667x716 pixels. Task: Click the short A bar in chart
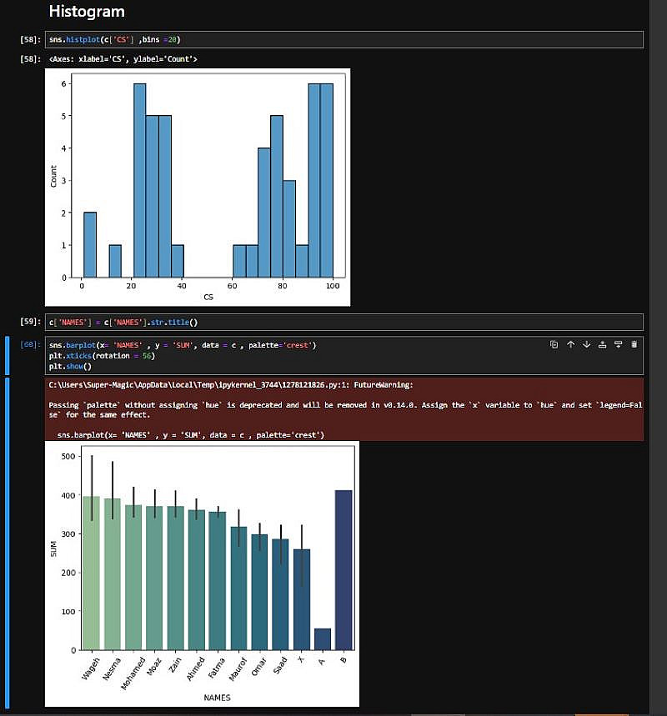pyautogui.click(x=323, y=639)
